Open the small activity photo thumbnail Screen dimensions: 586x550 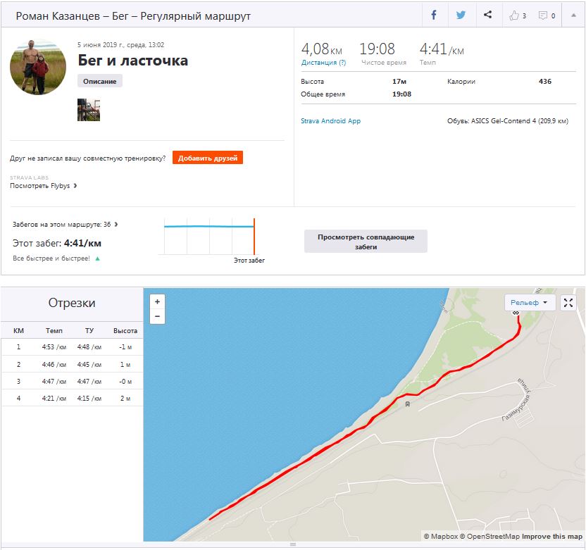click(89, 110)
